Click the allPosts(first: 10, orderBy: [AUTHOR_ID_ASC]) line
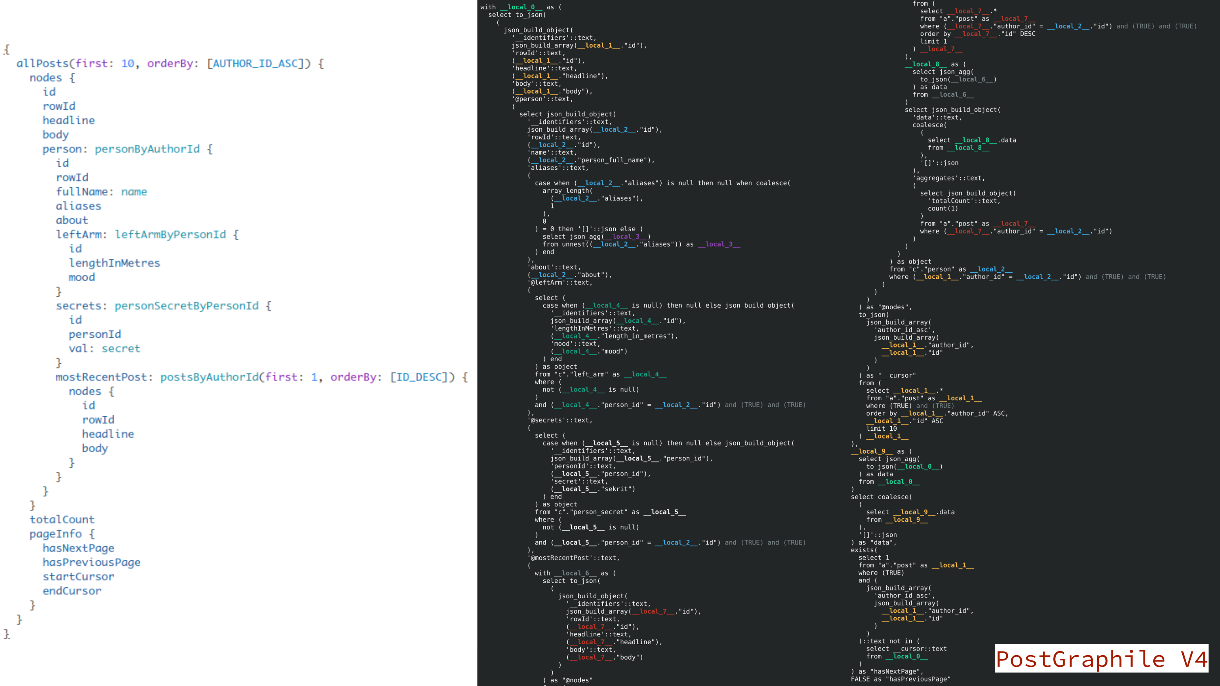Viewport: 1220px width, 686px height. tap(170, 63)
